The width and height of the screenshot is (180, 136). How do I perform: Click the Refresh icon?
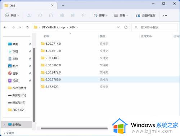[126, 27]
